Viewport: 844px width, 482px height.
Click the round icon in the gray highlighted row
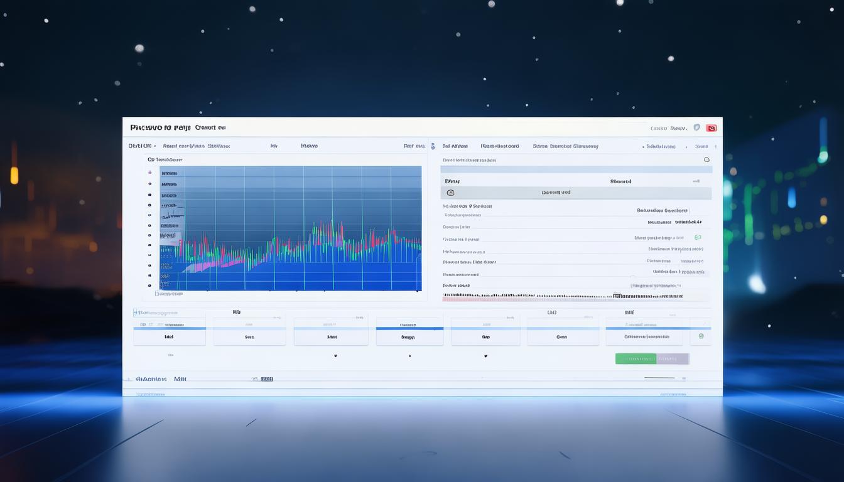point(450,193)
